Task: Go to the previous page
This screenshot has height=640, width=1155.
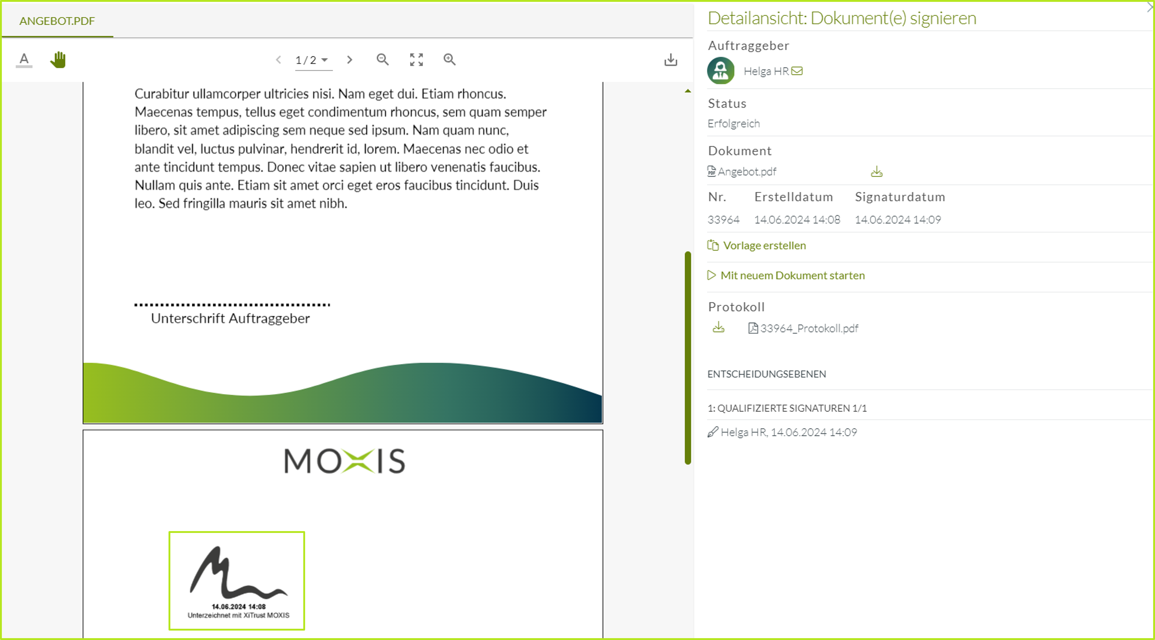Action: (x=278, y=60)
